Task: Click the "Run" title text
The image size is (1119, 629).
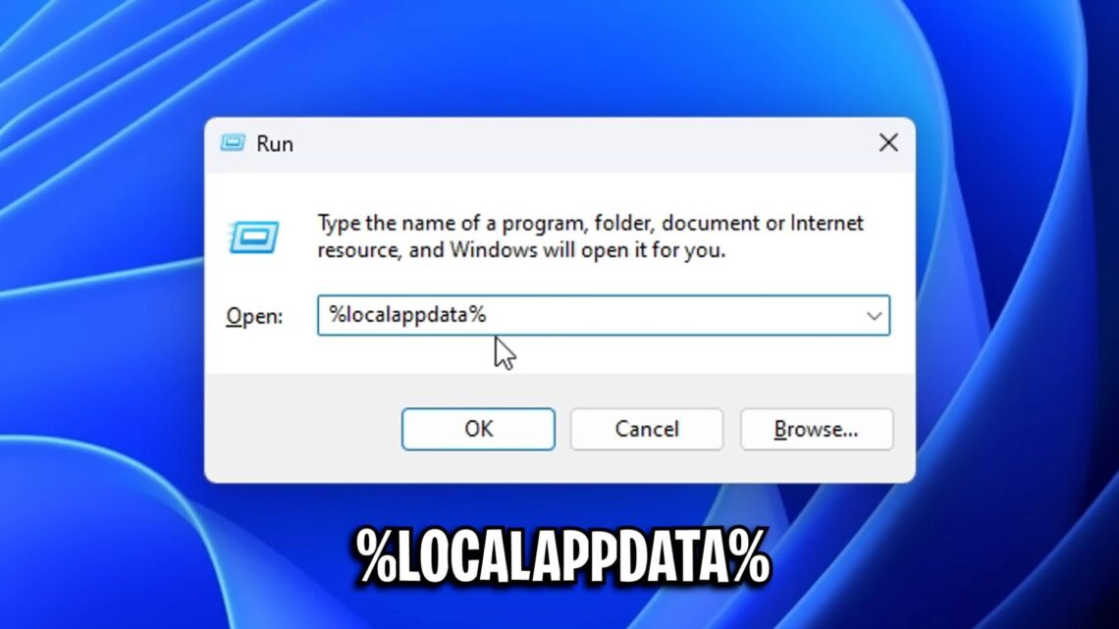Action: pos(275,144)
